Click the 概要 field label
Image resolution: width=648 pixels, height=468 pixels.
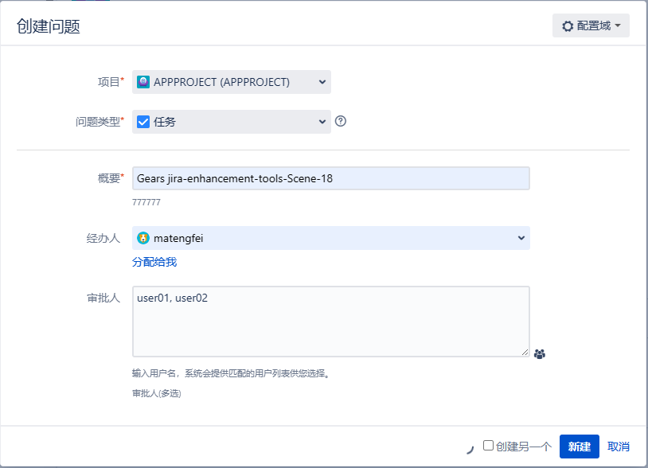pos(107,178)
